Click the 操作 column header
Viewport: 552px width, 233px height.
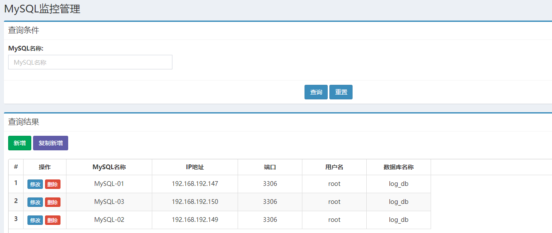45,167
